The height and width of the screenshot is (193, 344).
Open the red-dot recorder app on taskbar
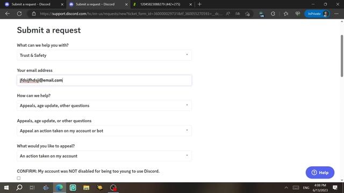(113, 188)
